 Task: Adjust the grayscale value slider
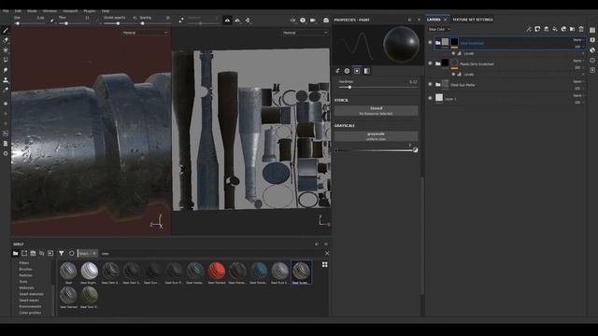pos(376,150)
